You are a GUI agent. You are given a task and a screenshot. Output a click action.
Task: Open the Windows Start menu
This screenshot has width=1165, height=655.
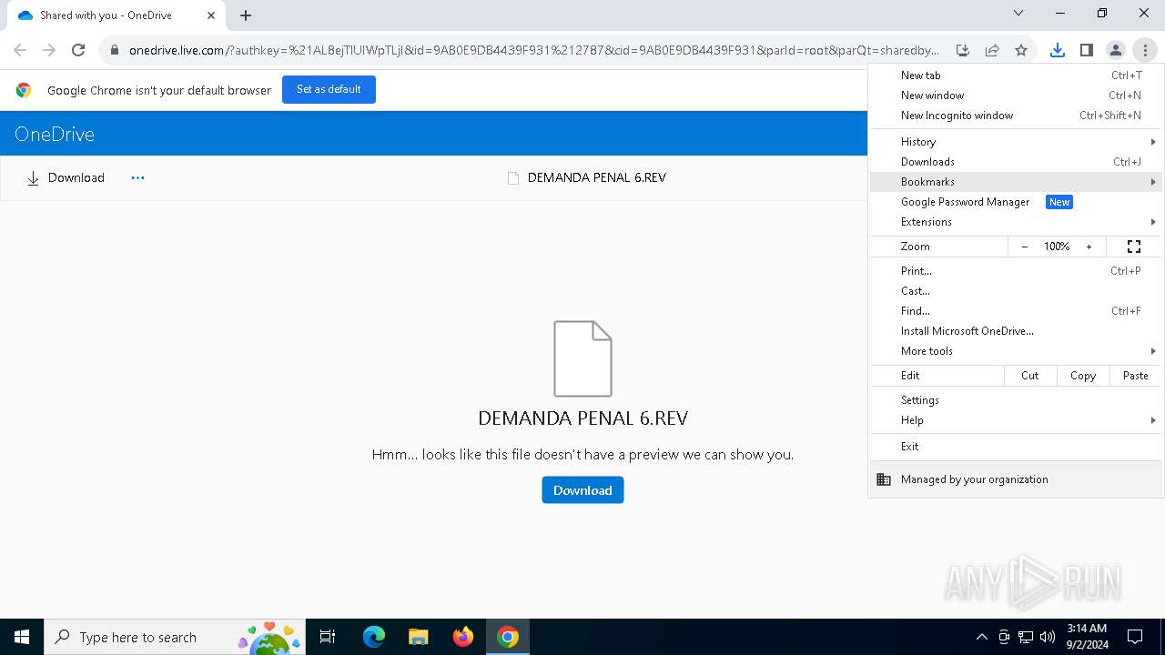point(22,637)
